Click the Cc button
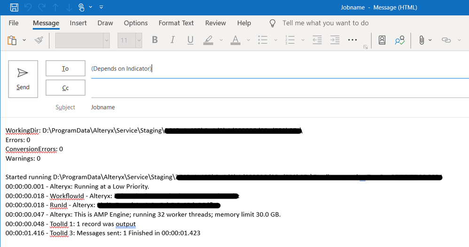The width and height of the screenshot is (469, 247). [65, 88]
